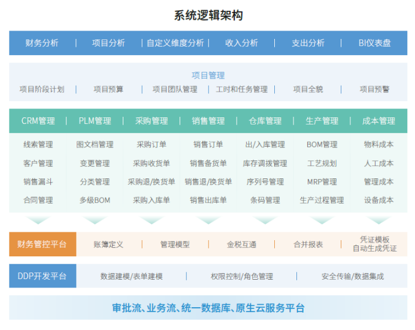This screenshot has height=330, width=415.
Task: Click 项目预警 item
Action: 374,89
